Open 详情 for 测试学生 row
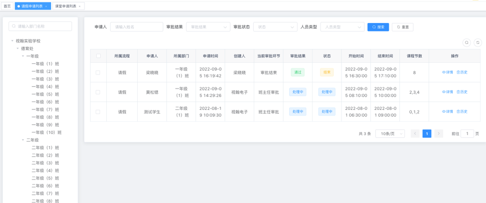The width and height of the screenshot is (486, 203). tap(447, 112)
